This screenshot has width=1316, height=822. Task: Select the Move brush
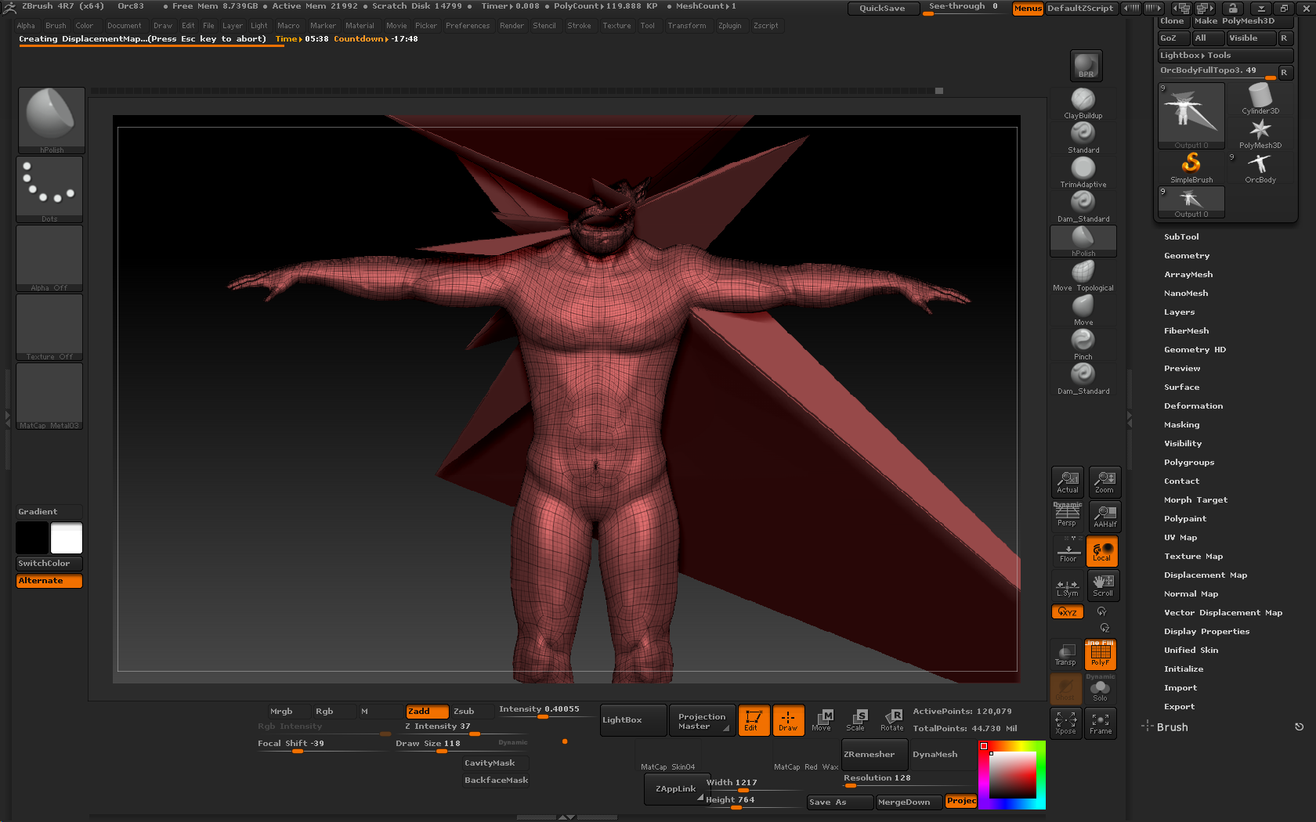(1083, 310)
